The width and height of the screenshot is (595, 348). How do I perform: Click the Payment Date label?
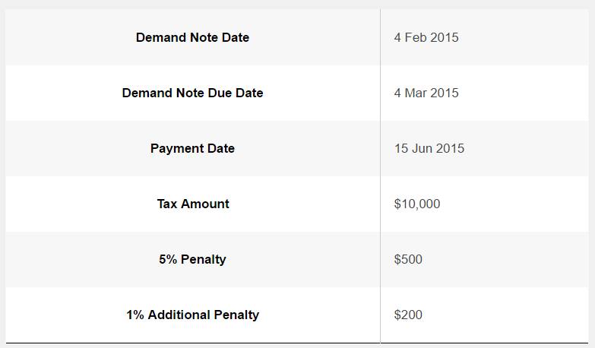pos(192,148)
